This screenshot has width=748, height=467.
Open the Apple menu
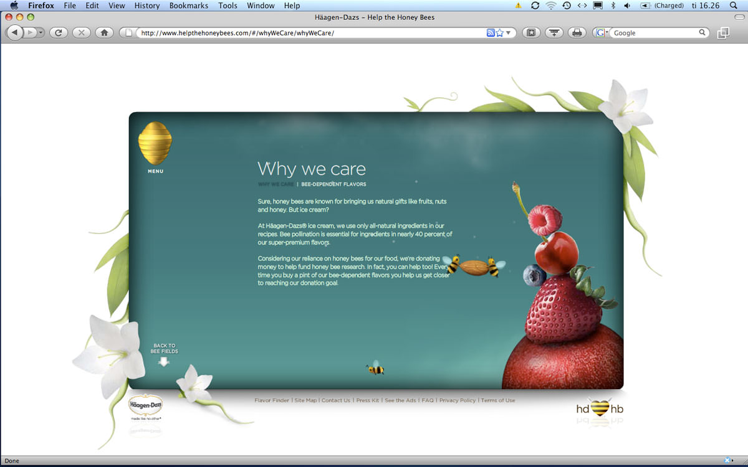pyautogui.click(x=14, y=6)
